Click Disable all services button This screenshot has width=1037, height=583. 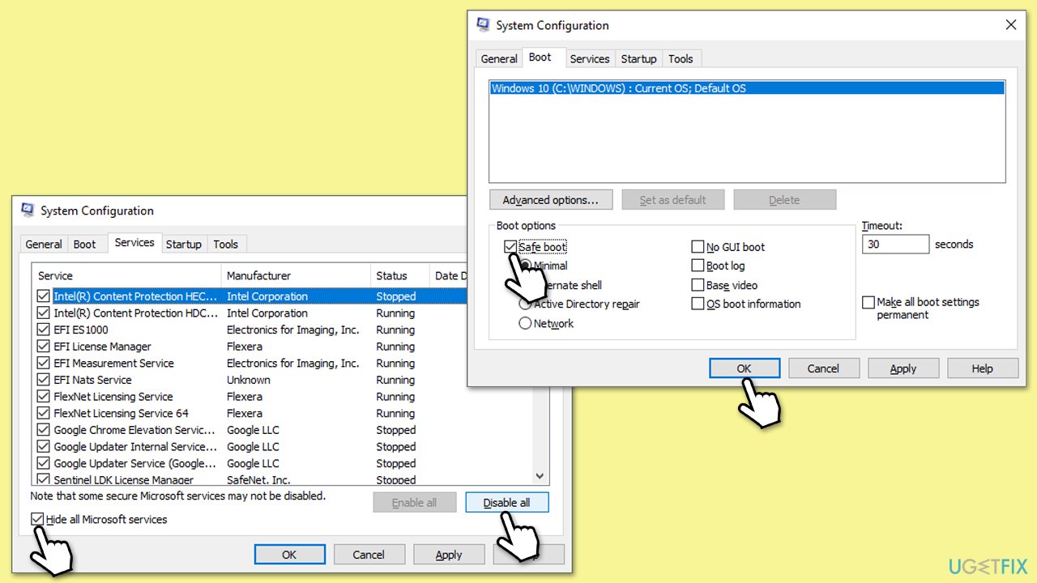[x=507, y=502]
